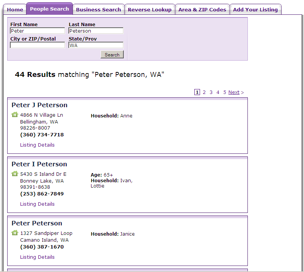This screenshot has height=272, width=304.
Task: Click phone number (253) 862-7849
Action: point(42,194)
